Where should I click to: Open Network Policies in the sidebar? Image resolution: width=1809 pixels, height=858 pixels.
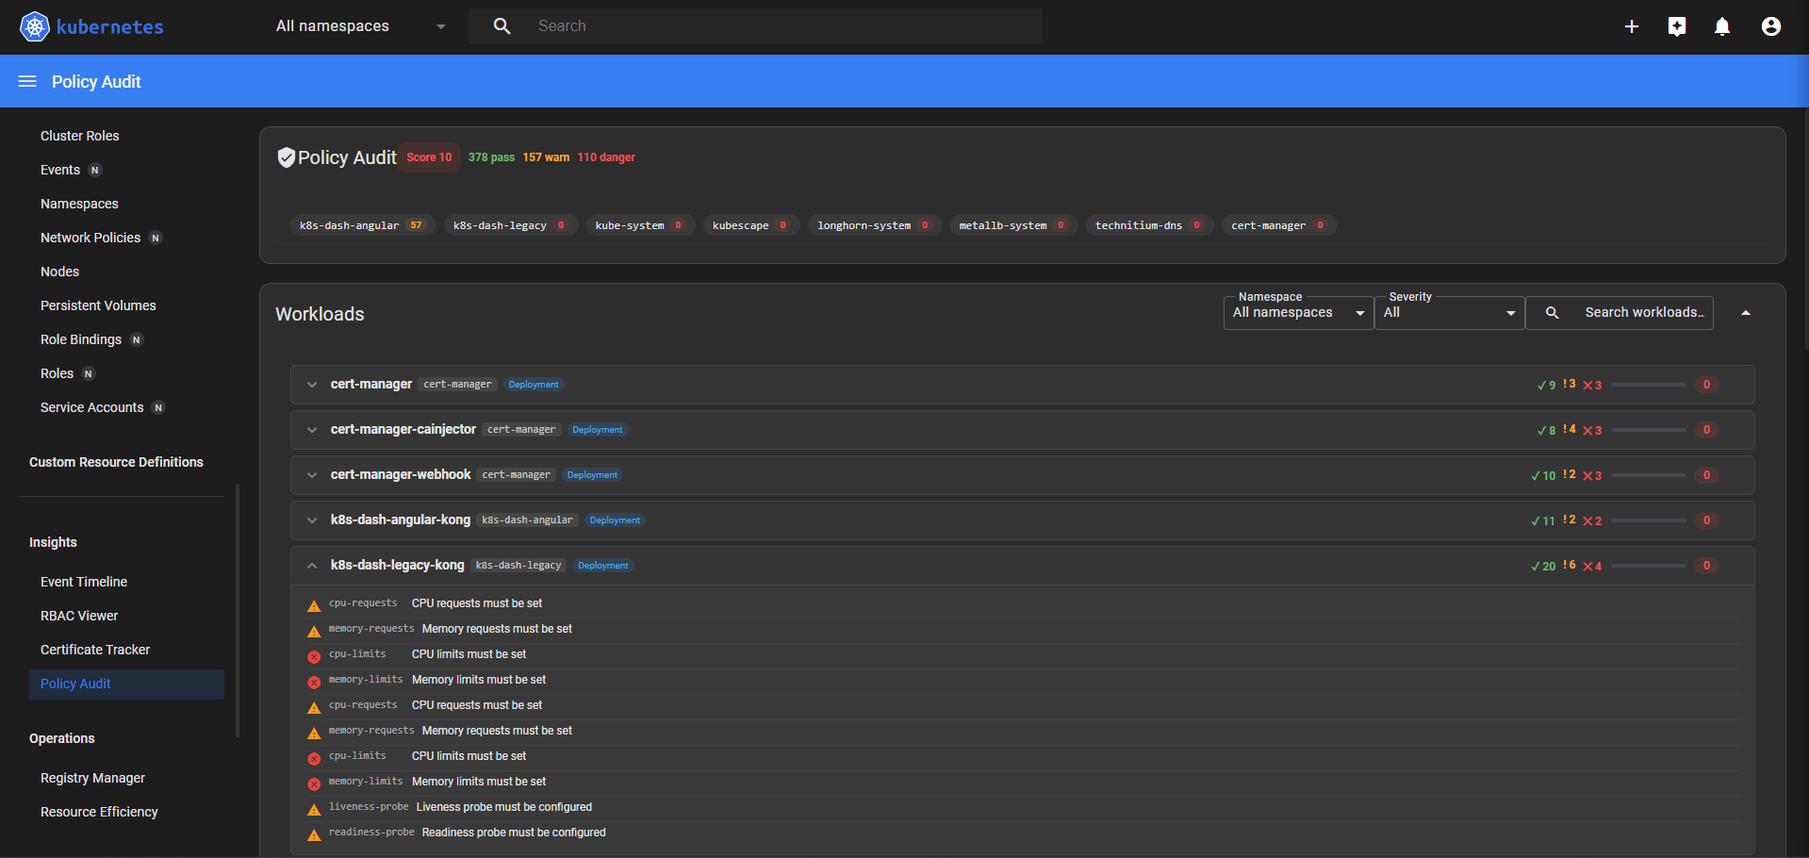pos(90,238)
